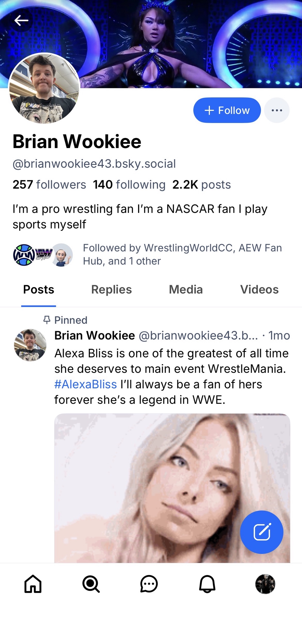Go to the Home feed icon

point(33,584)
